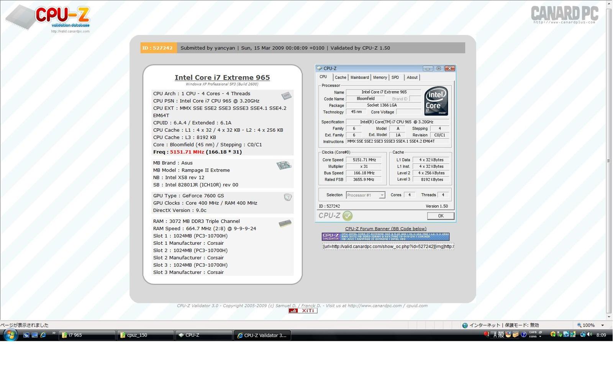The width and height of the screenshot is (613, 383).
Task: Click the clock showing 8:09
Action: 601,335
